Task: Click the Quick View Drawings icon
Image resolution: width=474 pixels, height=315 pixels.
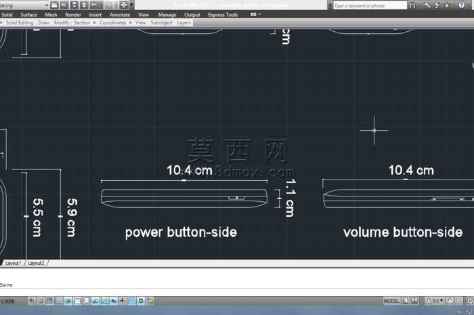Action: (x=414, y=301)
